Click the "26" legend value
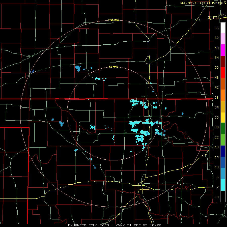The width and height of the screenshot is (227, 227). click(x=217, y=127)
